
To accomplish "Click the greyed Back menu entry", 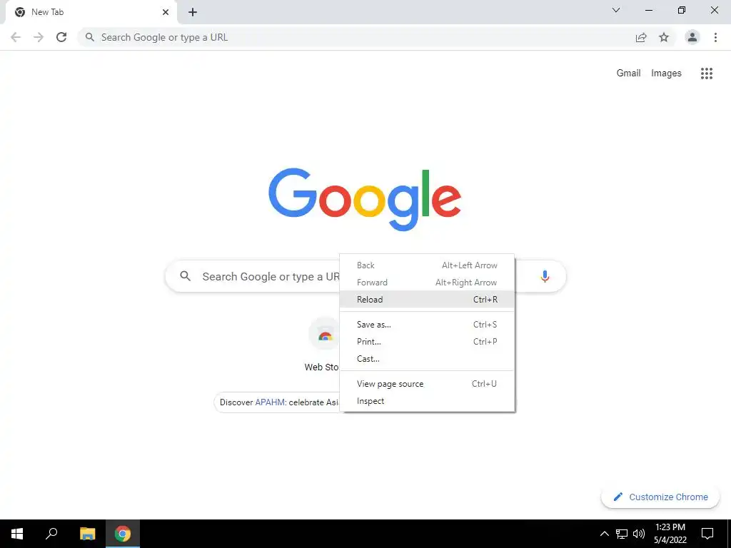I will (427, 265).
